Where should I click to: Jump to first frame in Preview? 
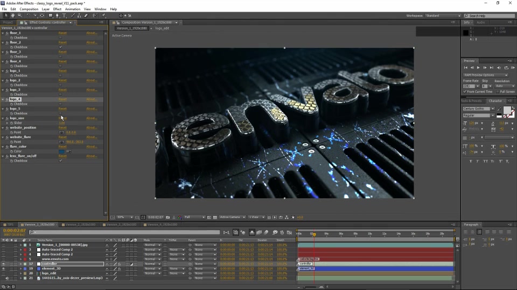[x=465, y=68]
